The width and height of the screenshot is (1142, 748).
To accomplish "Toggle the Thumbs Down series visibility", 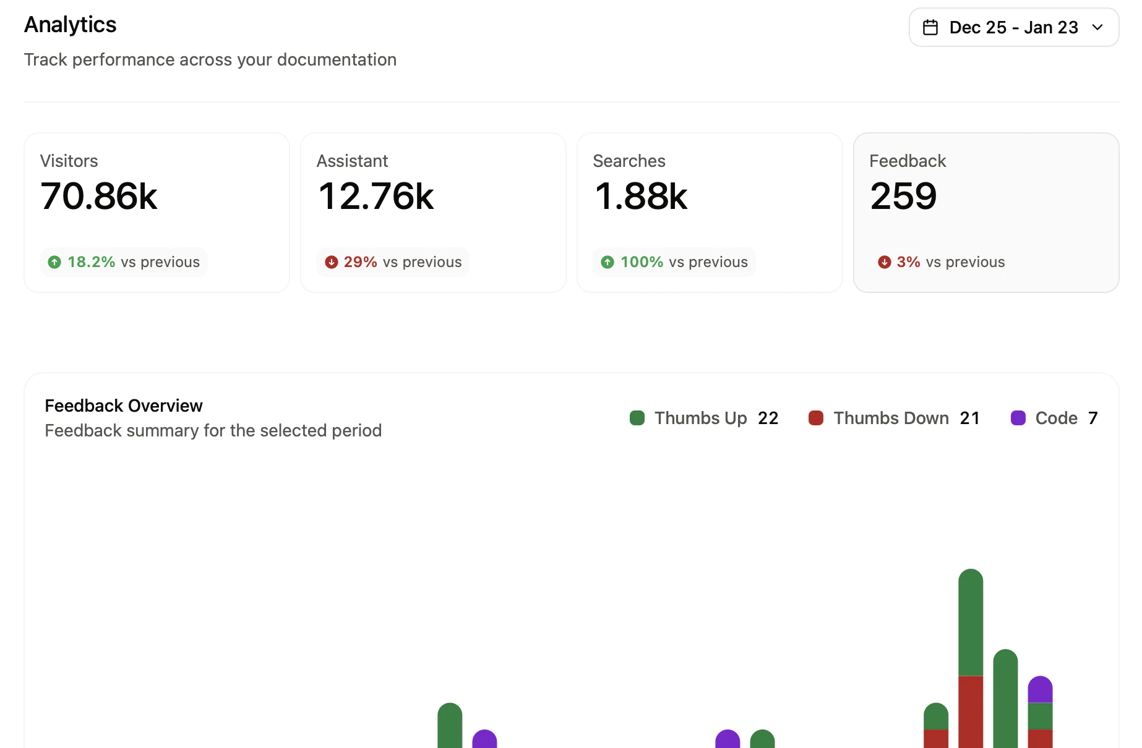I will 891,418.
